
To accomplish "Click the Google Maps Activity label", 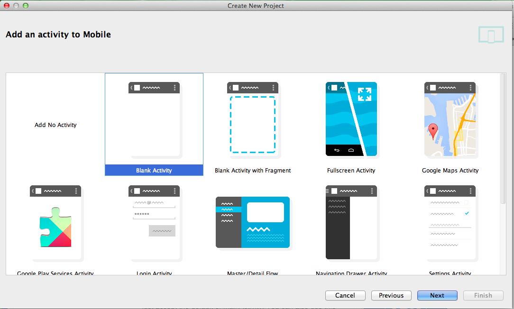I will (x=450, y=171).
